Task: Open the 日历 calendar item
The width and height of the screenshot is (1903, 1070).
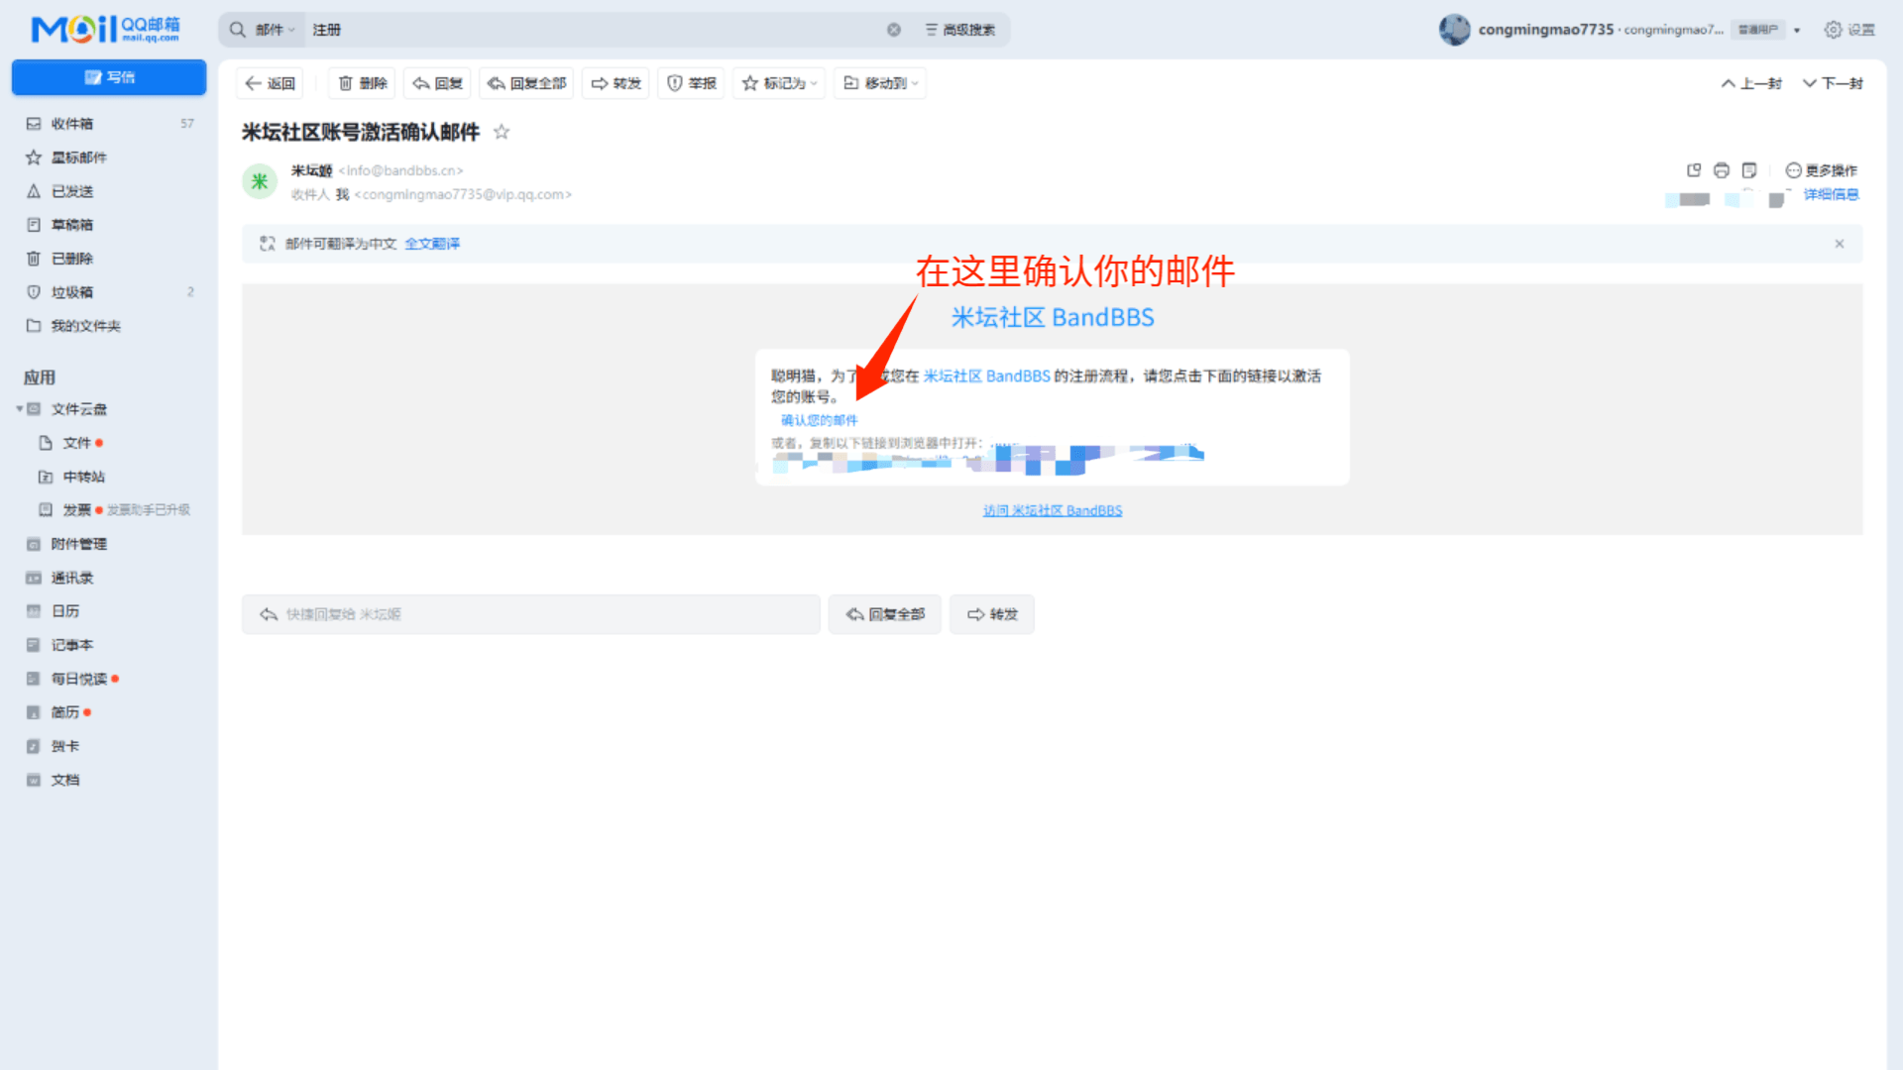Action: point(65,611)
